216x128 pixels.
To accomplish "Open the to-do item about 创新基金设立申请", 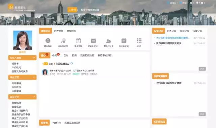I will point(72,71).
